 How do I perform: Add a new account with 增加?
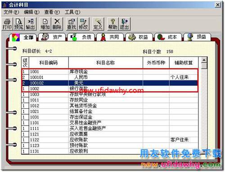pos(45,24)
